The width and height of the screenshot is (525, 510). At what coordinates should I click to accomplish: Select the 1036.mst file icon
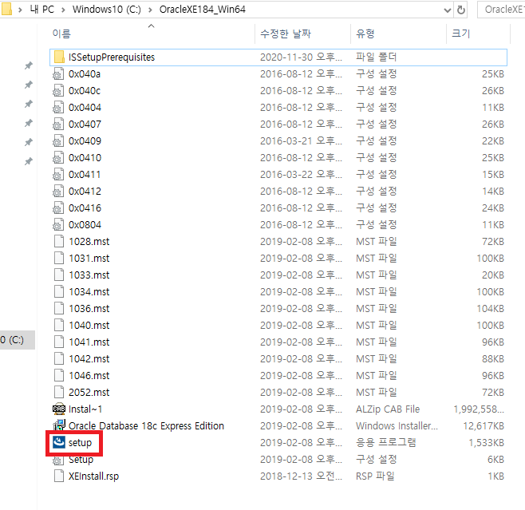click(x=59, y=308)
